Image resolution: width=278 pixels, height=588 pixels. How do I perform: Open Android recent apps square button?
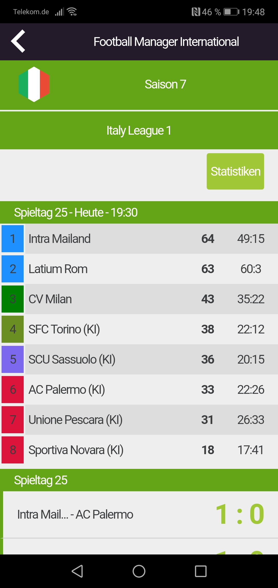(201, 571)
